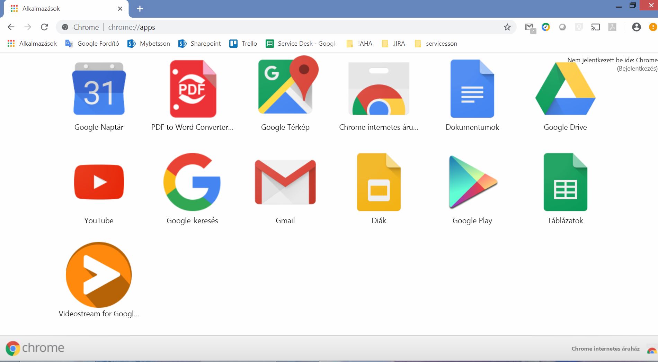Close the Alkalmazások tab

tap(120, 9)
